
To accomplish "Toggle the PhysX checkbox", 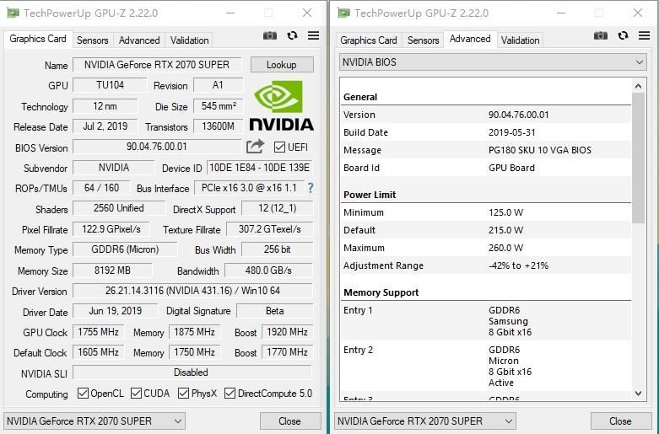I will coord(183,394).
